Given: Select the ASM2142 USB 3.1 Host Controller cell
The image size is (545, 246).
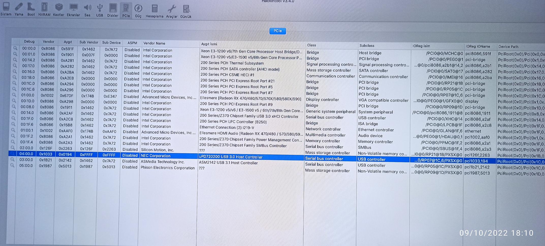Looking at the screenshot, I should [x=228, y=163].
